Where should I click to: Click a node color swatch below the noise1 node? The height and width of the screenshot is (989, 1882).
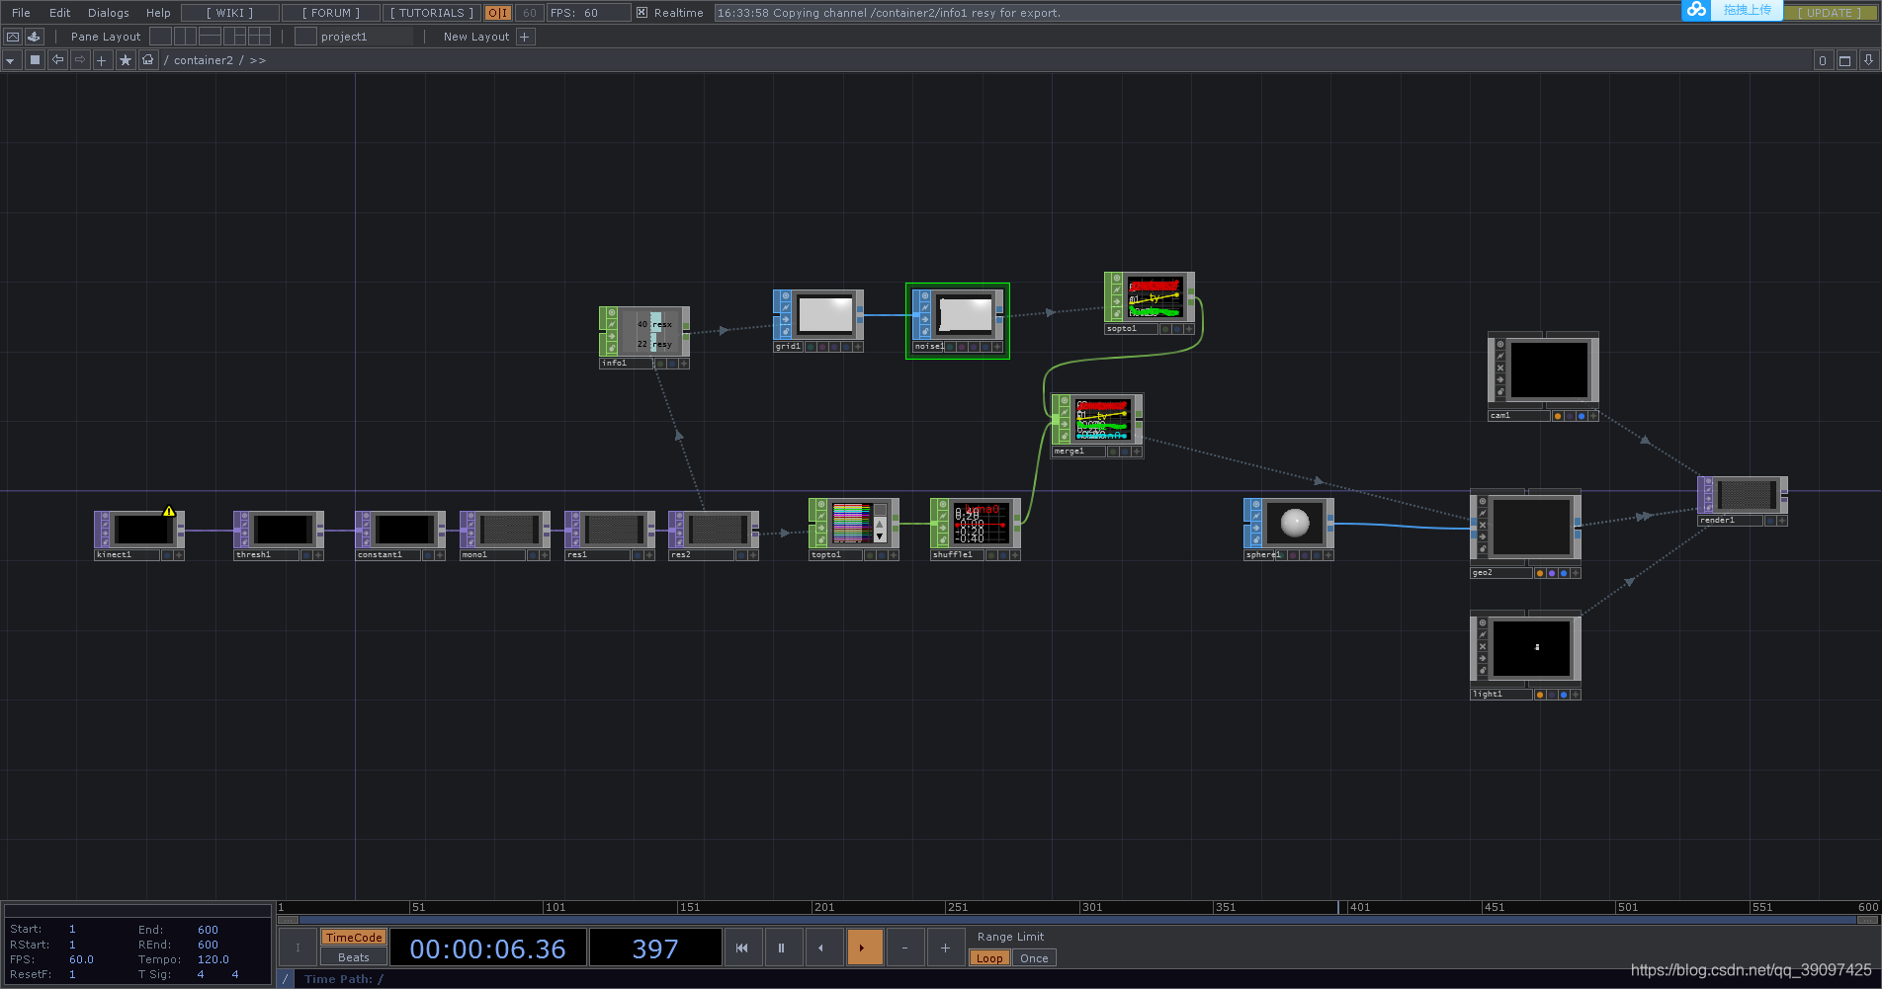tap(950, 346)
